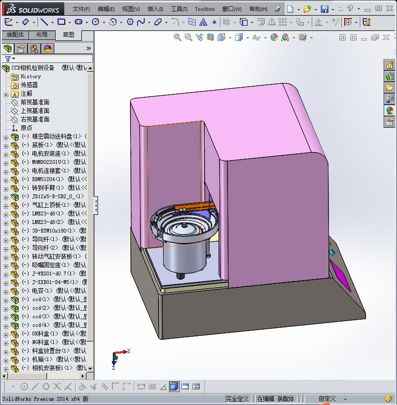Select the Rectangle sketch tool

(61, 22)
